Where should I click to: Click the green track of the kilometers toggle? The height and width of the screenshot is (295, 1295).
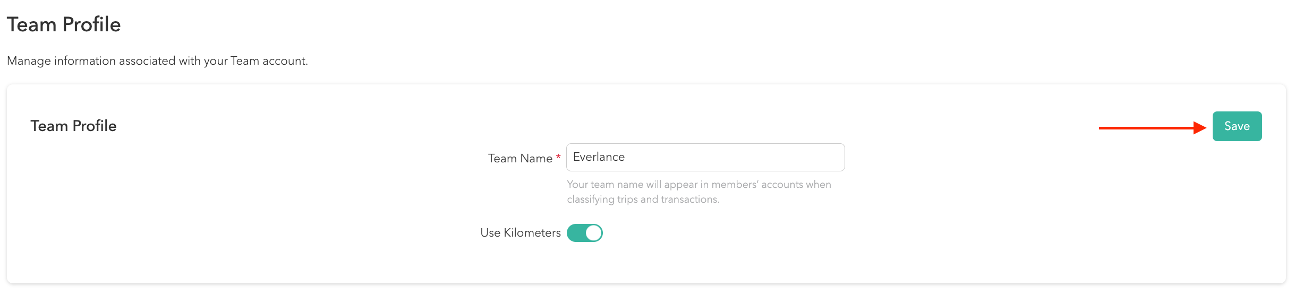coord(576,233)
